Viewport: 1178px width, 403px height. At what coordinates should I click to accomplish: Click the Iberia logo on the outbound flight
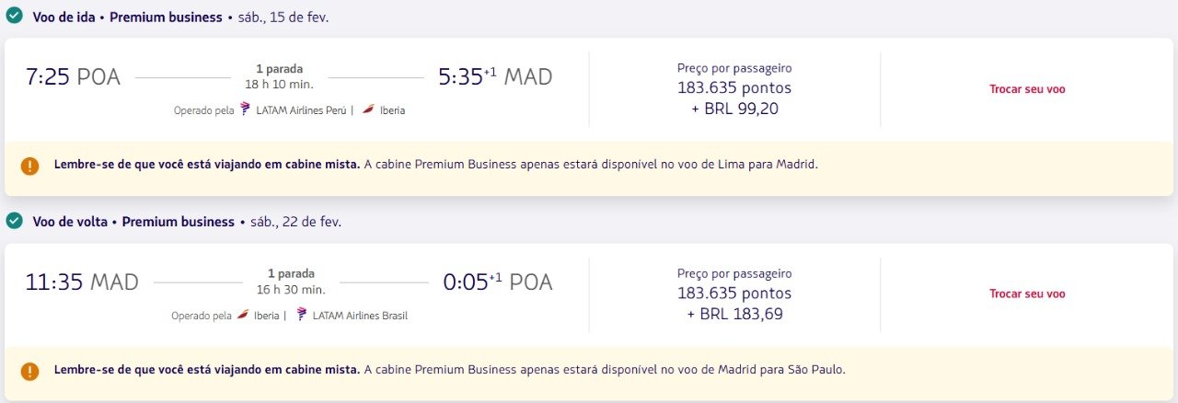[x=368, y=109]
